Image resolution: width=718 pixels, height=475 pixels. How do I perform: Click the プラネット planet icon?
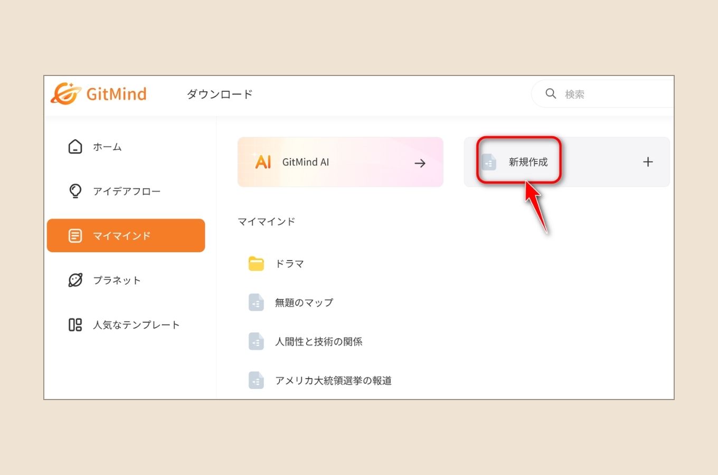pyautogui.click(x=75, y=280)
